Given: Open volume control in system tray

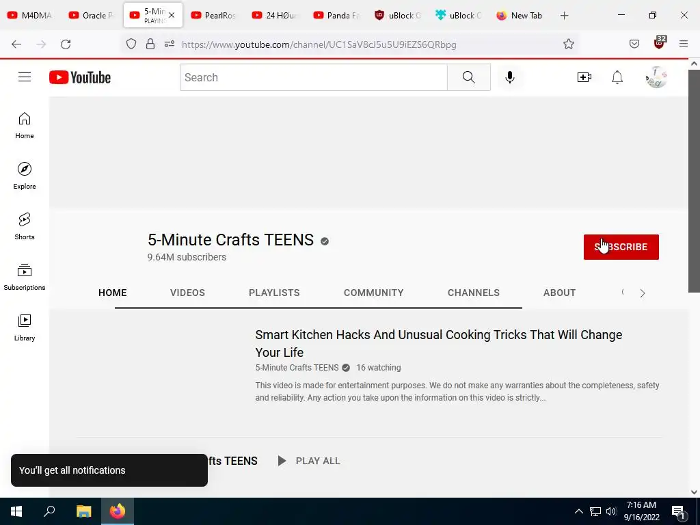Looking at the screenshot, I should (x=611, y=511).
